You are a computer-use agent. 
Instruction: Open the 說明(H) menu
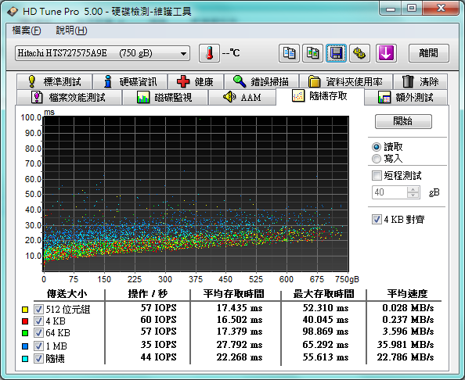click(71, 30)
